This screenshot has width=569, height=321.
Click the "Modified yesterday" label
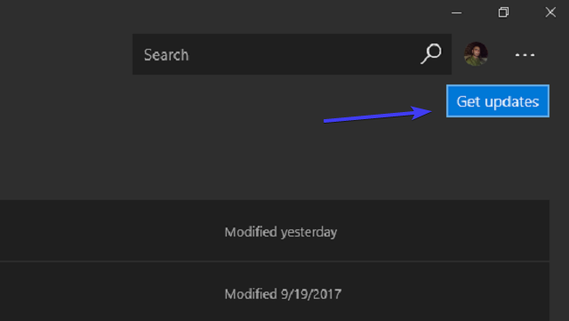[281, 232]
